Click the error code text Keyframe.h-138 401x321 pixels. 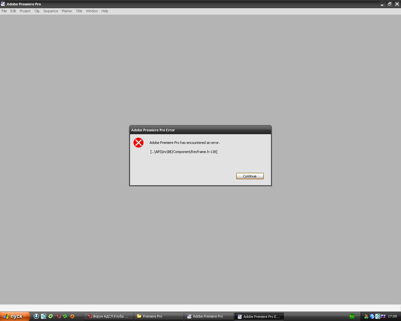click(x=184, y=152)
